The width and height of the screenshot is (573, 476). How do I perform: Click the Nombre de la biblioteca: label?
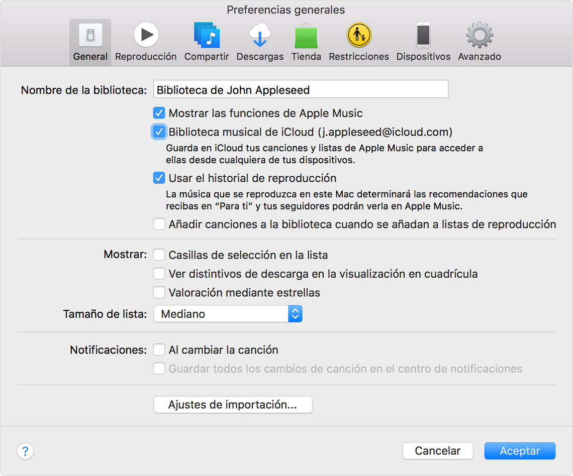coord(83,90)
